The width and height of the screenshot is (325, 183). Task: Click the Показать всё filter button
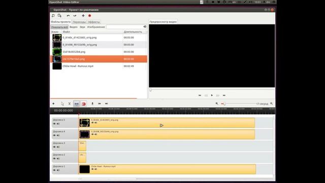point(59,27)
